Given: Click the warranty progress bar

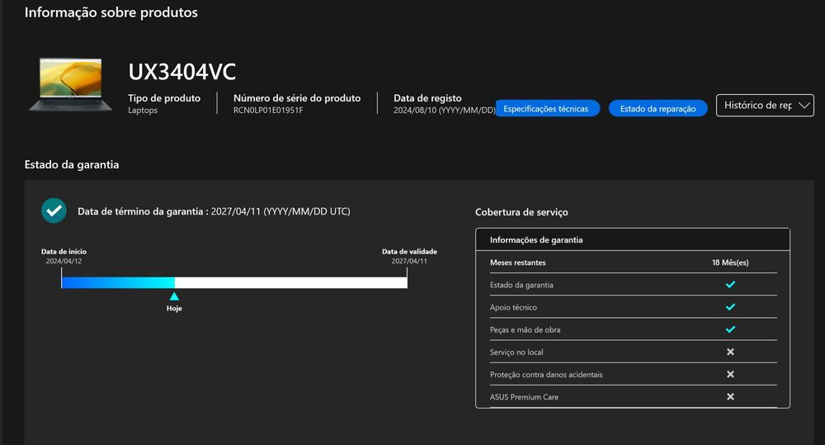Looking at the screenshot, I should click(234, 283).
